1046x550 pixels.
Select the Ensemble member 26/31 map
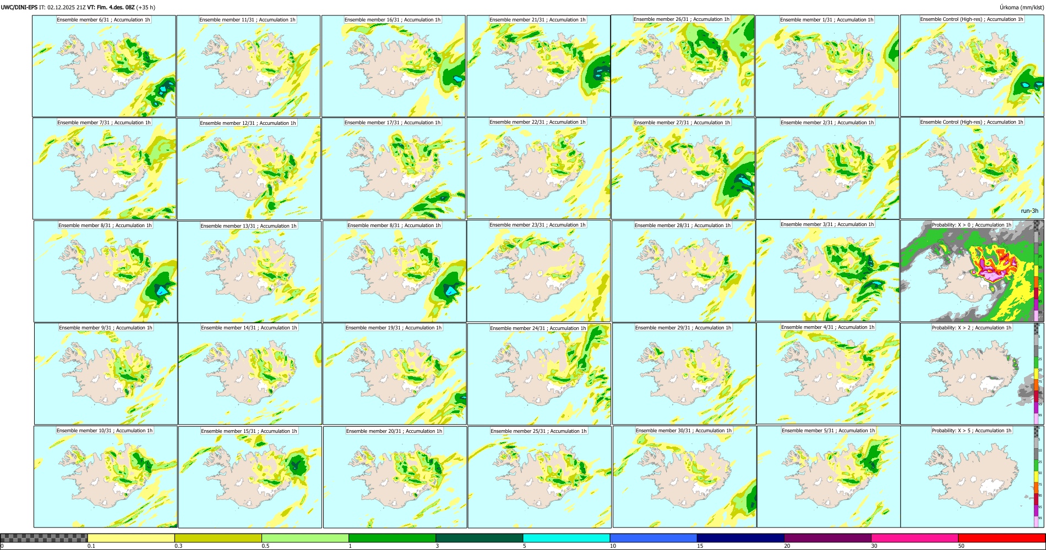point(683,65)
